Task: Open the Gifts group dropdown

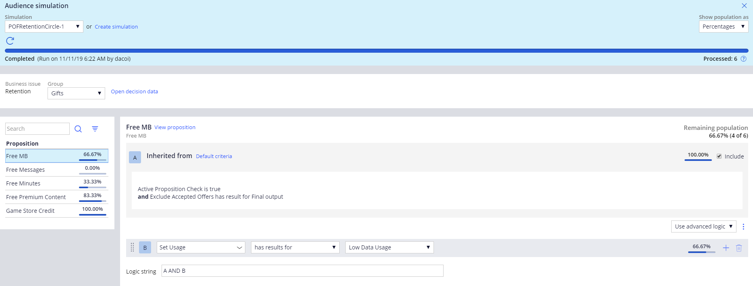Action: pos(76,93)
